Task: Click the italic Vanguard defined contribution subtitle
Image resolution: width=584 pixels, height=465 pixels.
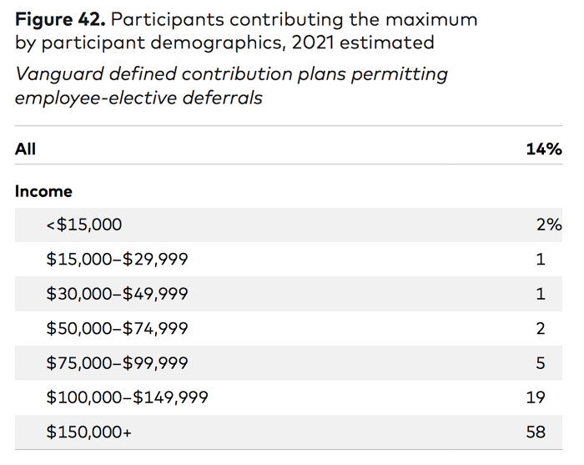Action: pos(231,86)
